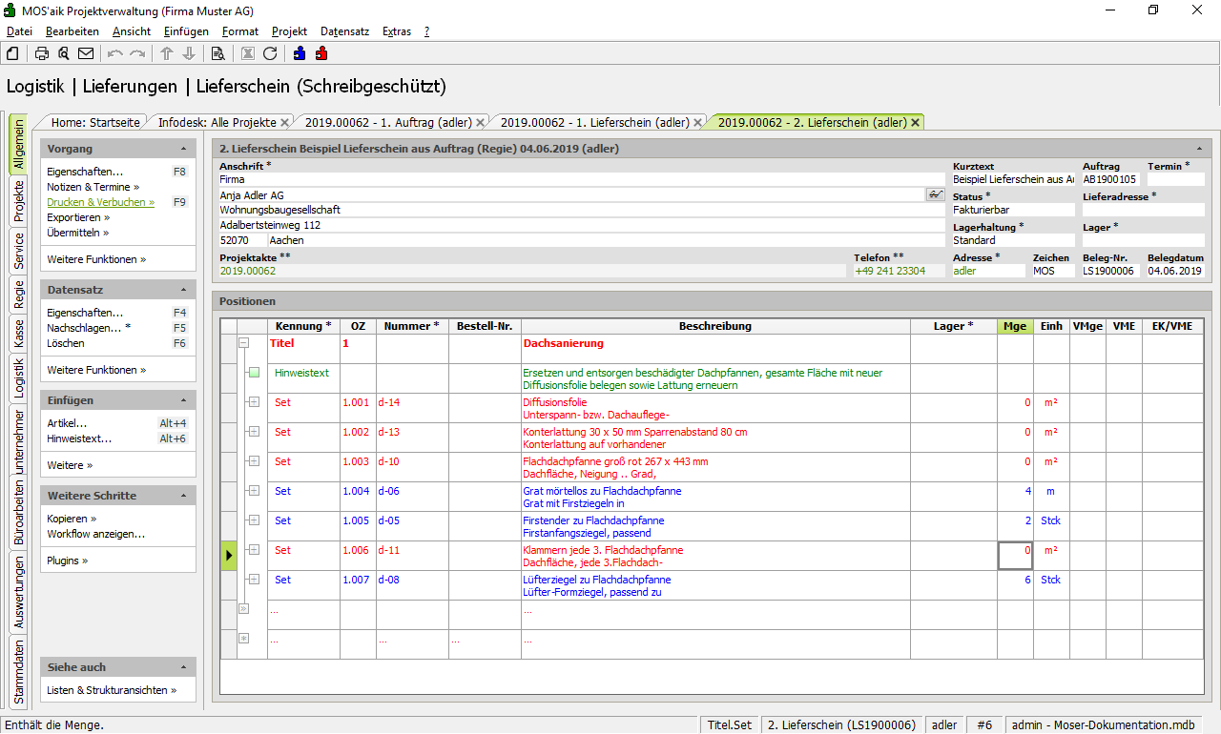
Task: Click the red puzzle piece icon
Action: 321,53
